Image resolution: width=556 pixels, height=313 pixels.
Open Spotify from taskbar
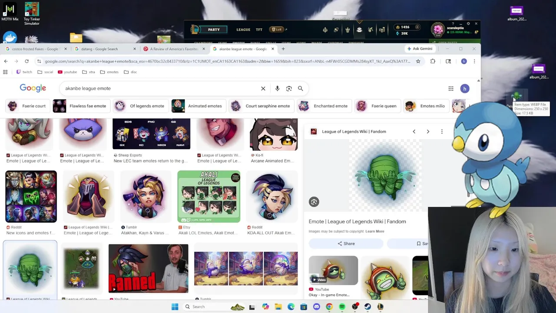click(342, 307)
